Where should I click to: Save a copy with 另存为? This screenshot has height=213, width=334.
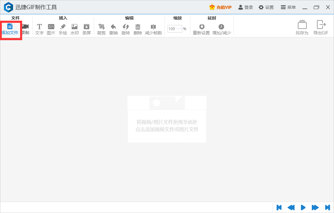(x=302, y=27)
